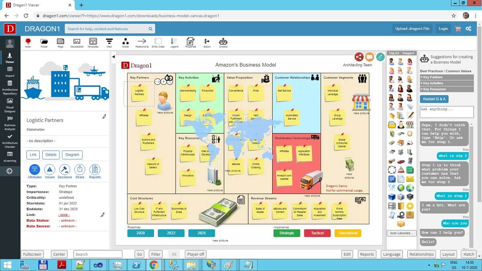Focus the Search for help field
This screenshot has width=482, height=271.
pos(110,29)
